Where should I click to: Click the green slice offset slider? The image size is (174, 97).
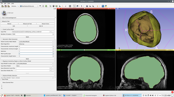[x=84, y=50]
